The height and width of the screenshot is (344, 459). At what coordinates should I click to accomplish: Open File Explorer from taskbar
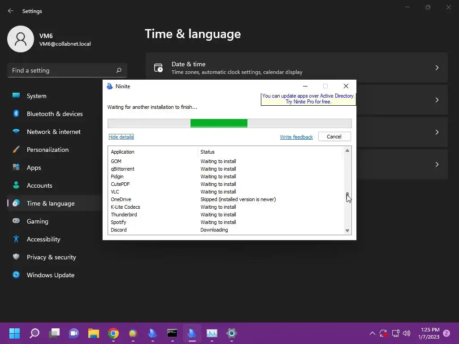tap(94, 333)
